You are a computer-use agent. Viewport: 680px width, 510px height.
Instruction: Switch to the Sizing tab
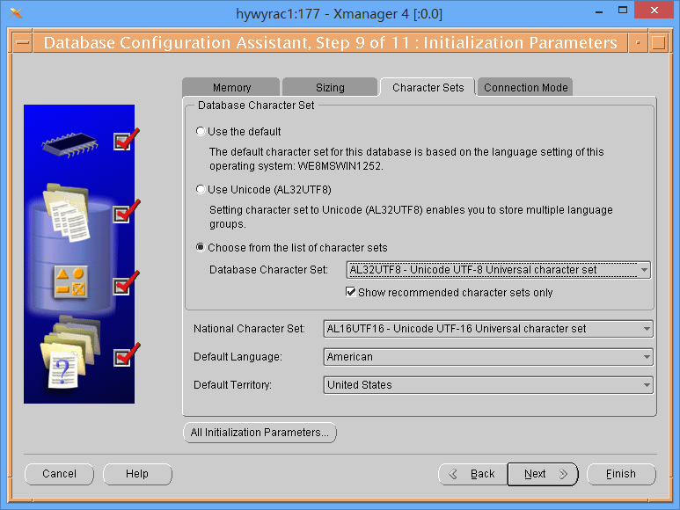[330, 88]
